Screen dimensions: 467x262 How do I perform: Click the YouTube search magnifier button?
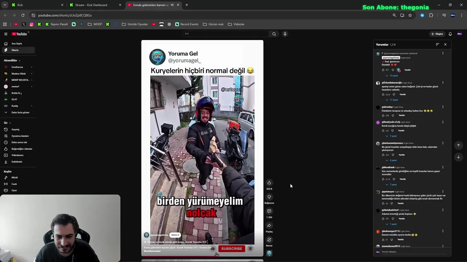pos(274,34)
